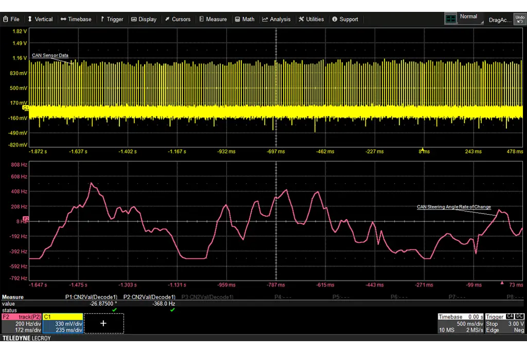Click the Utilities menu's tools icon
The height and width of the screenshot is (353, 527).
301,19
